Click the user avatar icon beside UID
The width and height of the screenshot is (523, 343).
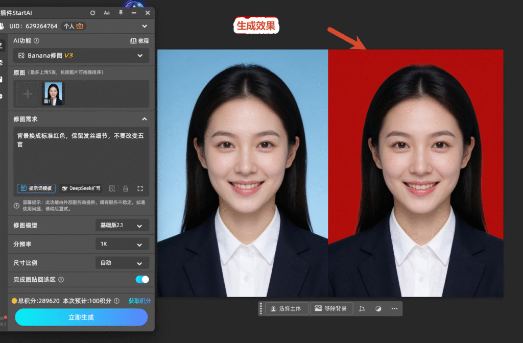pyautogui.click(x=2, y=26)
